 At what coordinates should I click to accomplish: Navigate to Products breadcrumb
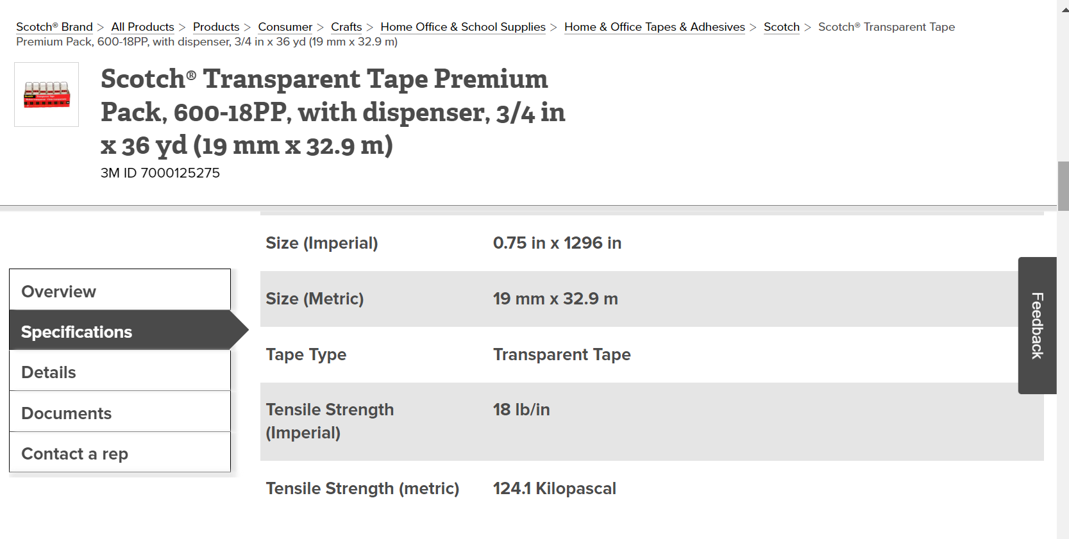coord(216,27)
